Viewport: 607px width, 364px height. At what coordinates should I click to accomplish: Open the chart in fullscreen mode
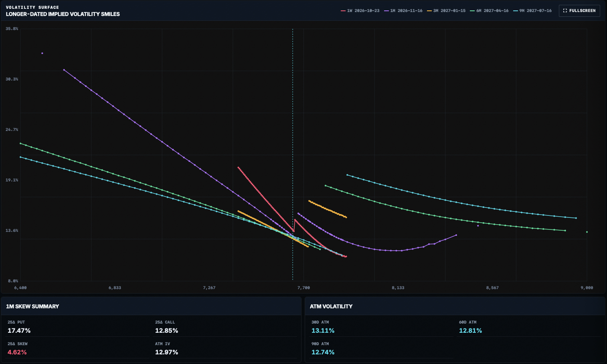click(x=579, y=10)
